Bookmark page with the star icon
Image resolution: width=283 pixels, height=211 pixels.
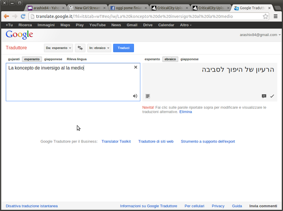click(x=265, y=16)
